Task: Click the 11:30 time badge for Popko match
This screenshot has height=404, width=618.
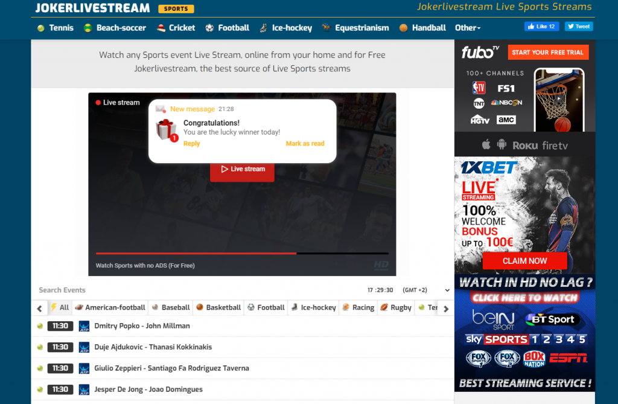Action: pos(60,326)
